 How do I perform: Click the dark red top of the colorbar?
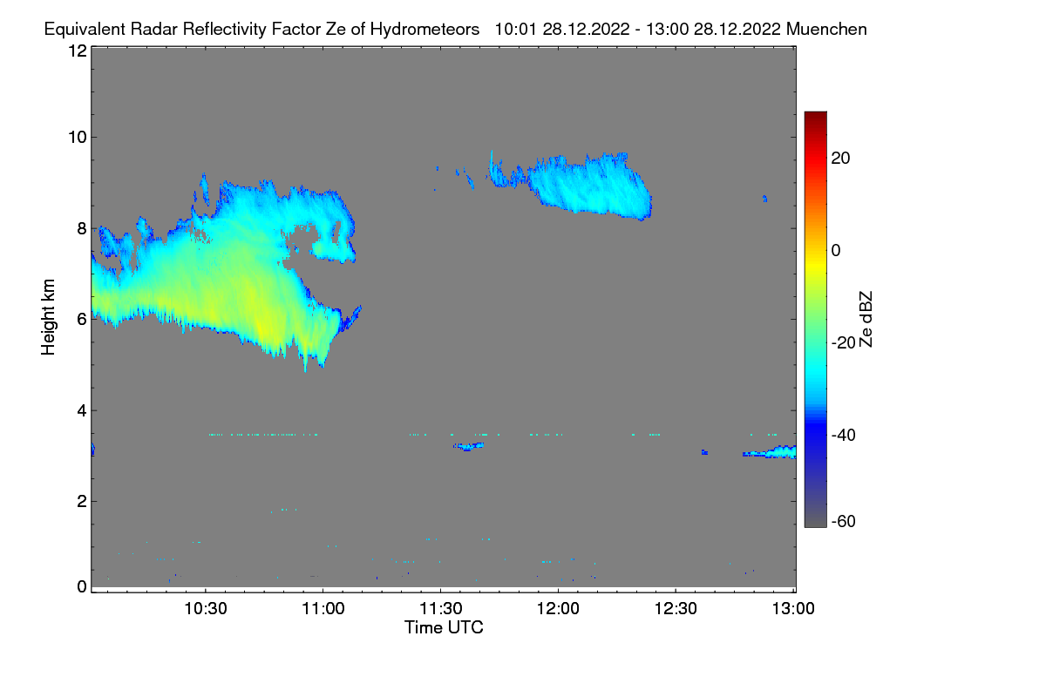815,118
